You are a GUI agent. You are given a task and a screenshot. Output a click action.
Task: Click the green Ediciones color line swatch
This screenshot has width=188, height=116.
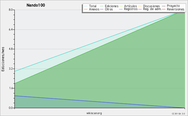tap(102, 6)
